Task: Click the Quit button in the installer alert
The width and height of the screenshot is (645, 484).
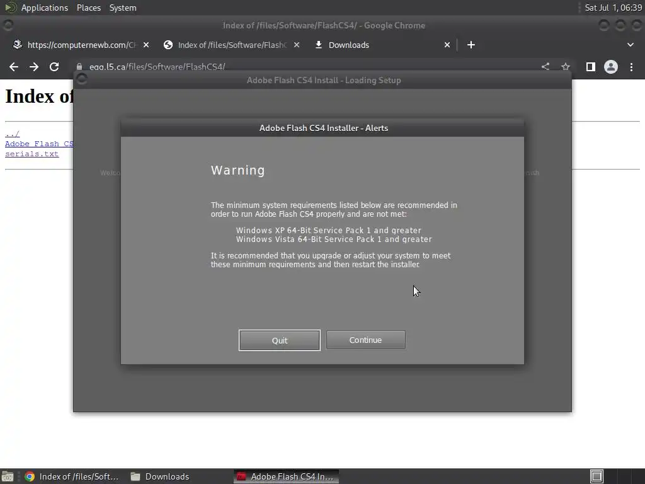Action: 279,340
